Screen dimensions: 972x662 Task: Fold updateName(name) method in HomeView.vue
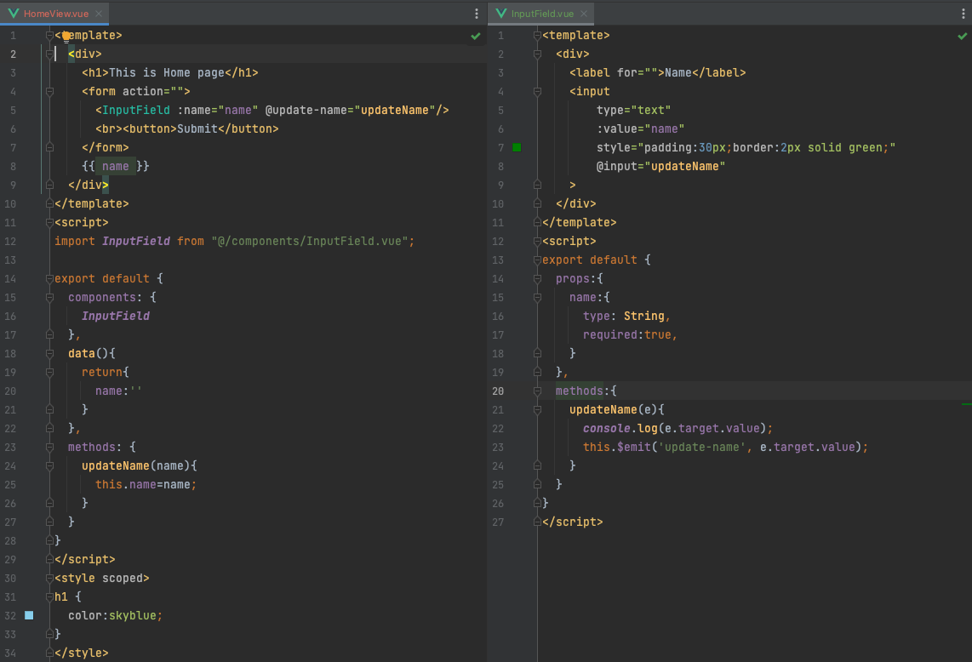pyautogui.click(x=49, y=465)
